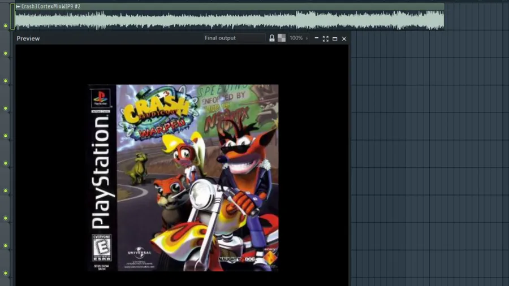Toggle the lock icon in Preview header
Image resolution: width=509 pixels, height=286 pixels.
272,38
